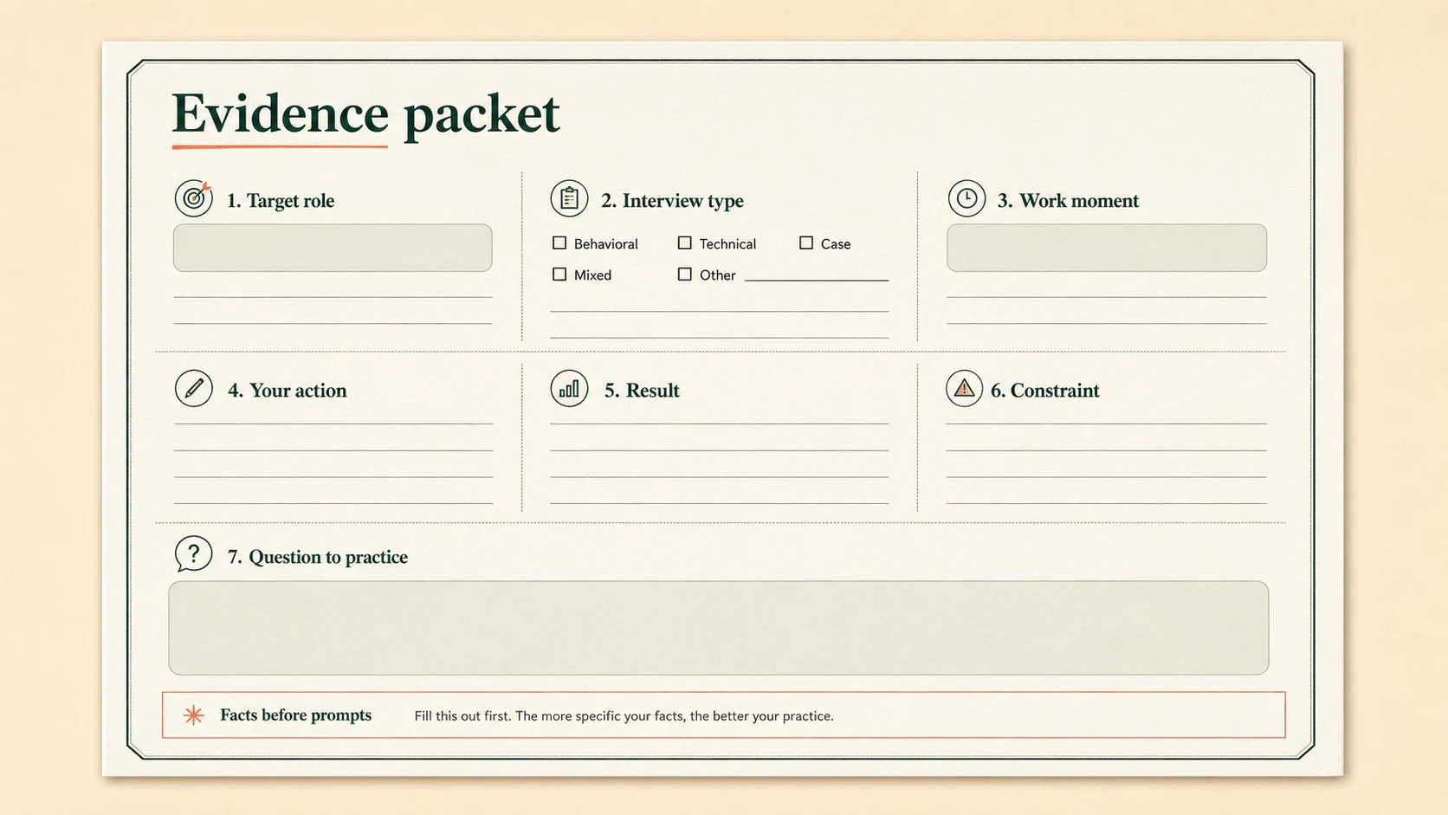Click the Case label text
This screenshot has height=815, width=1448.
(x=836, y=244)
